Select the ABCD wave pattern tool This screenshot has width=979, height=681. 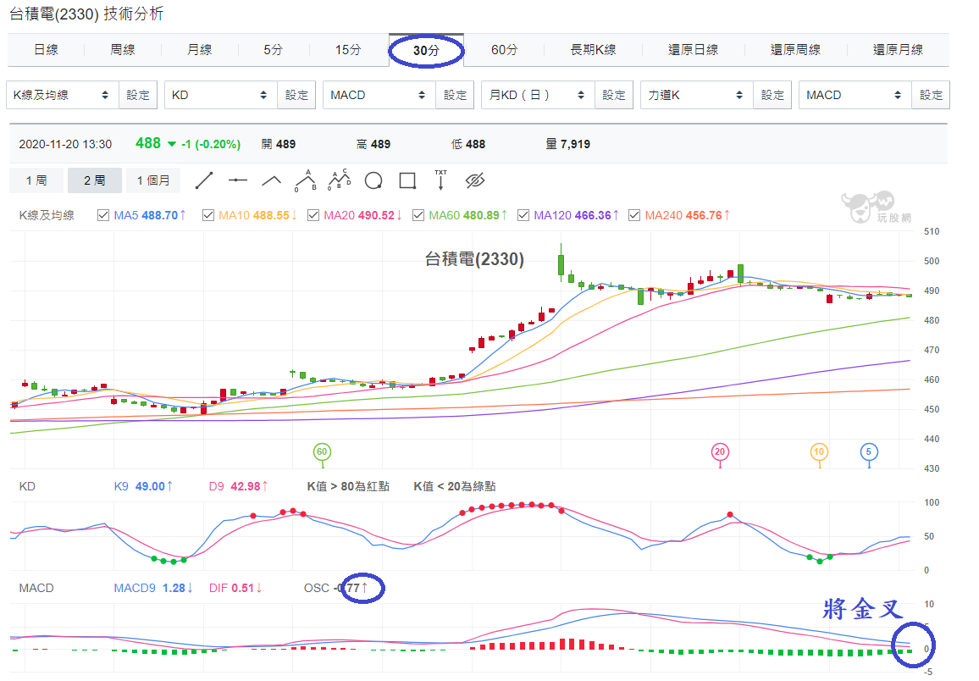point(339,180)
